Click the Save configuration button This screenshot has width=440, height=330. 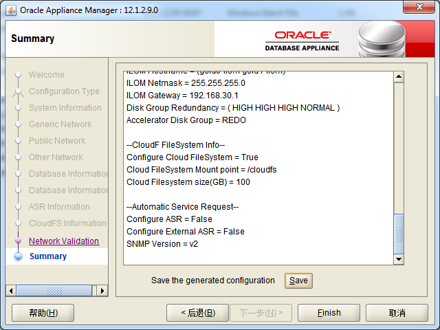coord(298,280)
